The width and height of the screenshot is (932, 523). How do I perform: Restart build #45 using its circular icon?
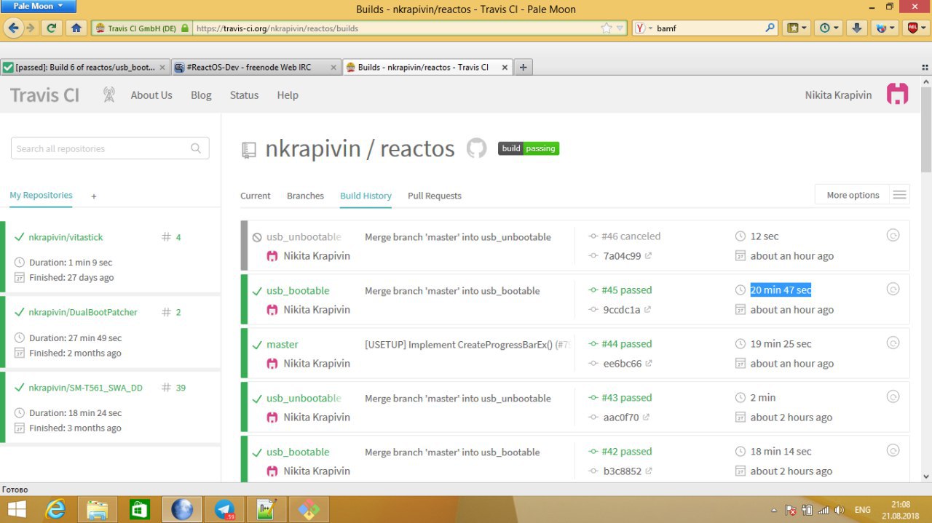click(893, 289)
